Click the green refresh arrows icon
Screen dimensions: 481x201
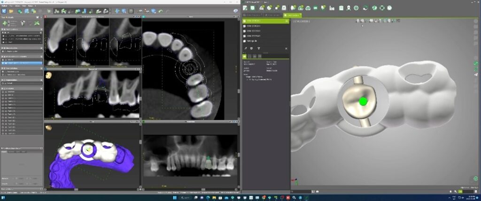click(x=365, y=8)
